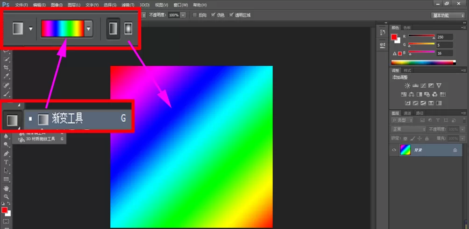Open the 滤镜(T) menu
Screen dimensions: 469x229
(128, 5)
